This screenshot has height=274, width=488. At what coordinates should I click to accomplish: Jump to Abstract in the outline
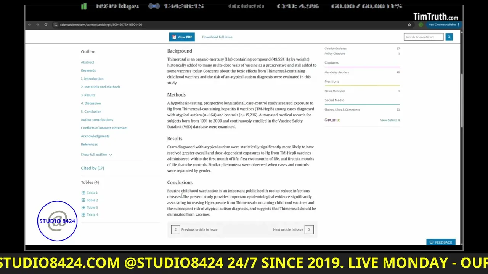coord(87,62)
